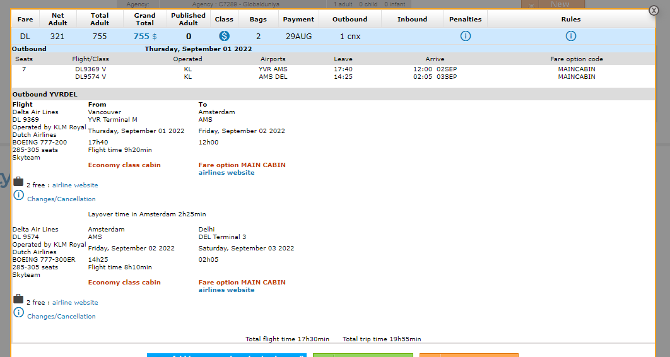Select the DL9574 V flight row
670x357 pixels.
coord(90,77)
